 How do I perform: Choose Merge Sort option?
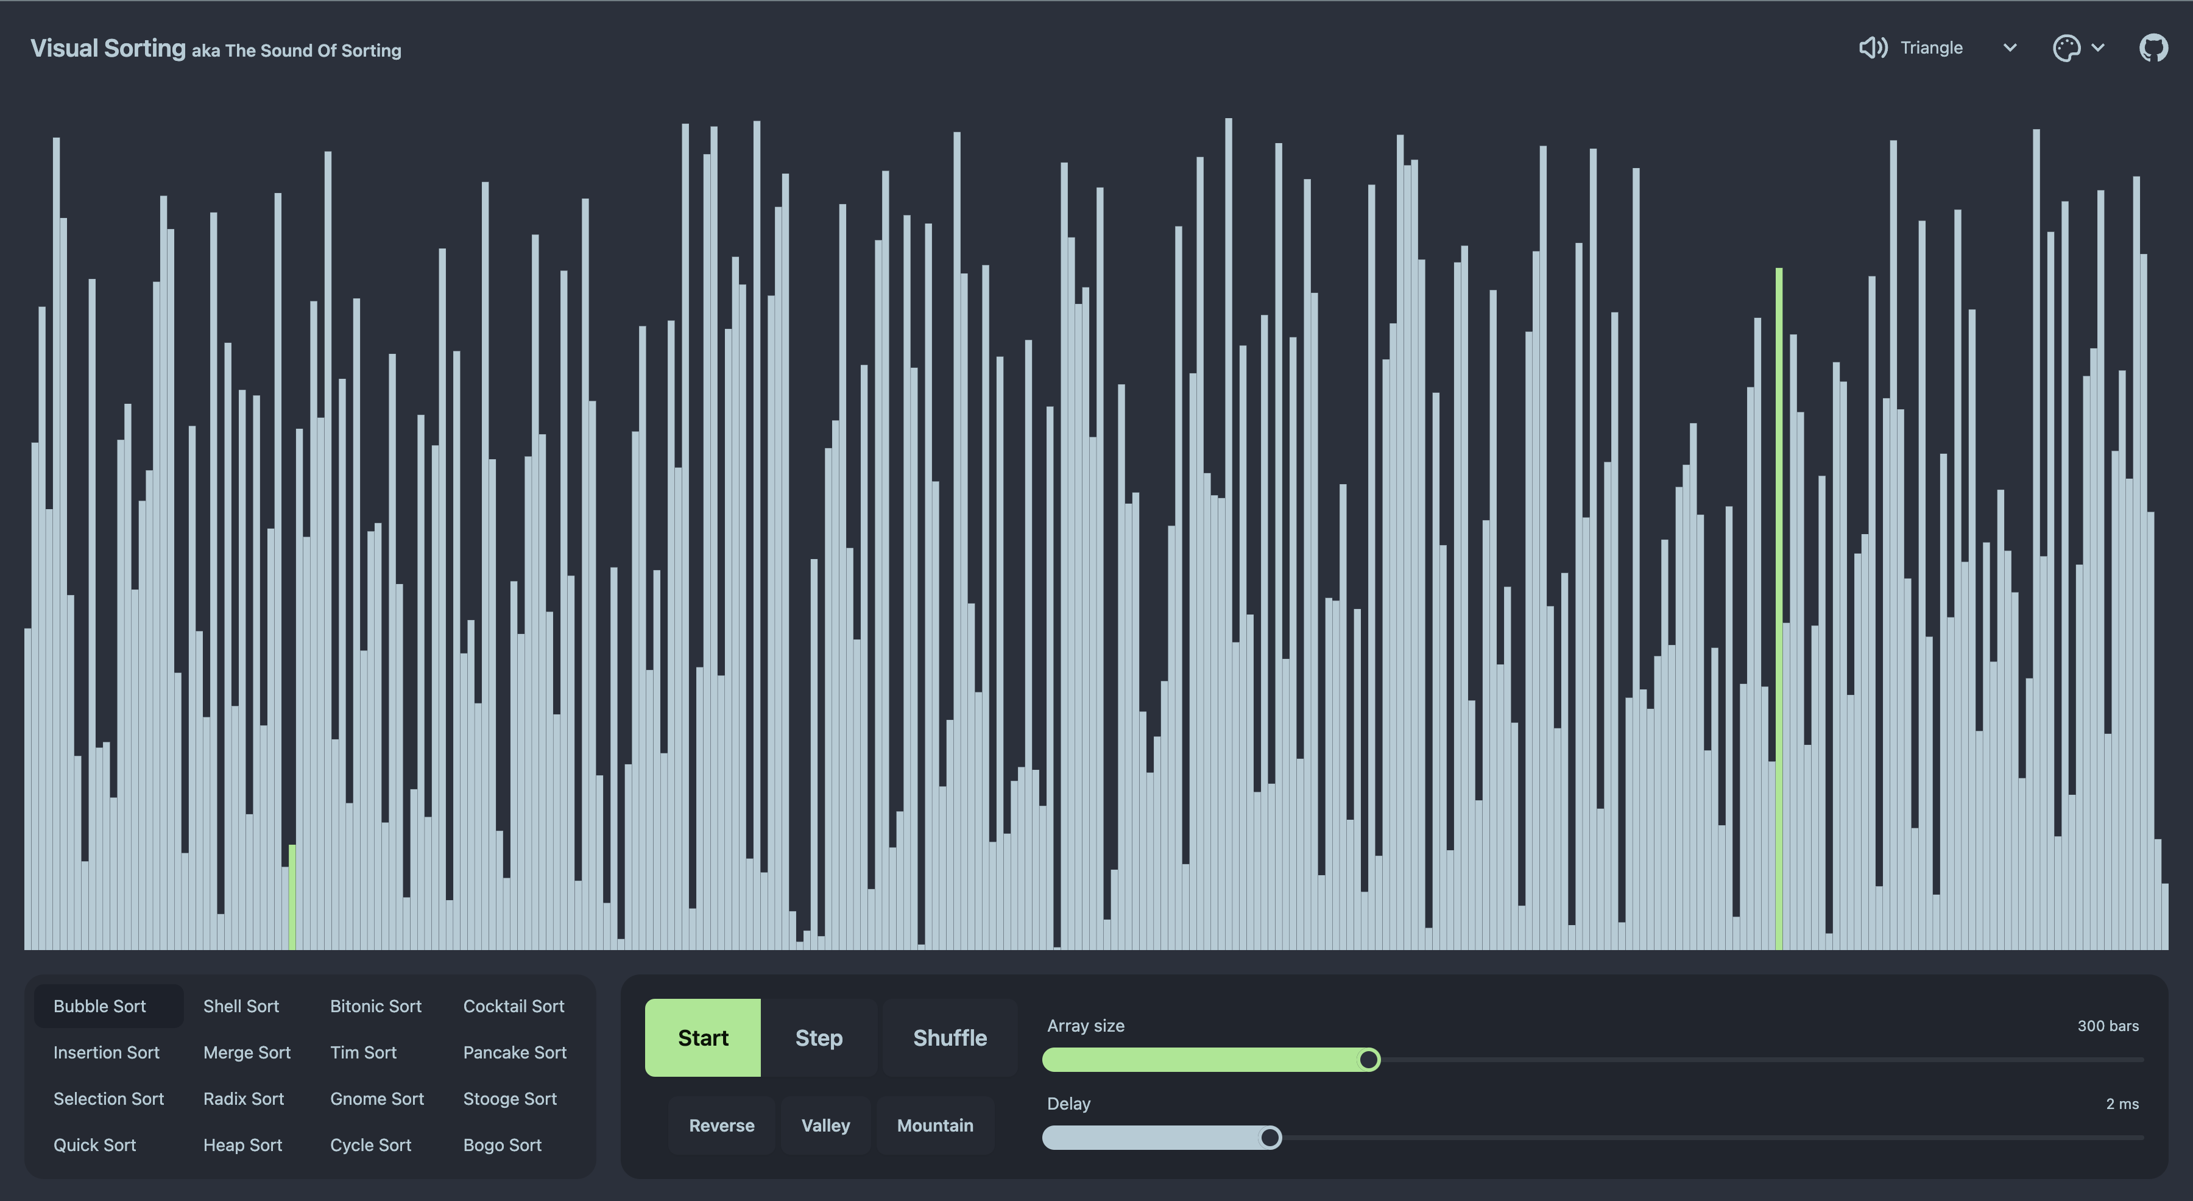point(247,1052)
